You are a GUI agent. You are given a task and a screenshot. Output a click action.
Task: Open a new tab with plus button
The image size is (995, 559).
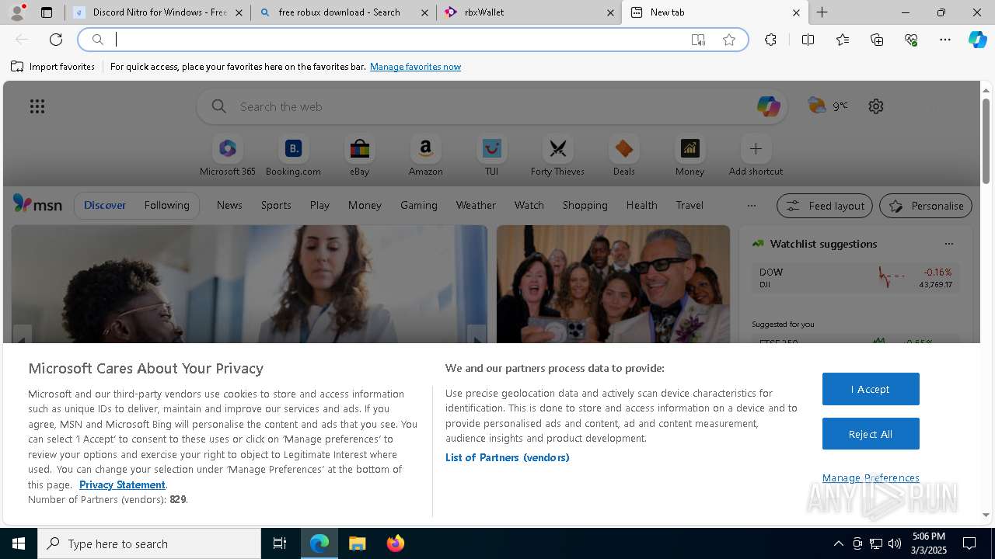[x=822, y=12]
